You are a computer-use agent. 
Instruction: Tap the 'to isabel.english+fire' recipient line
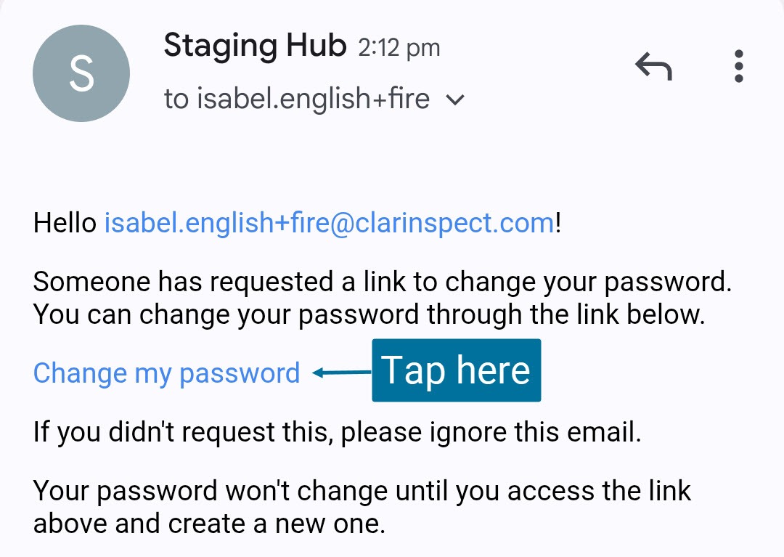coord(296,99)
